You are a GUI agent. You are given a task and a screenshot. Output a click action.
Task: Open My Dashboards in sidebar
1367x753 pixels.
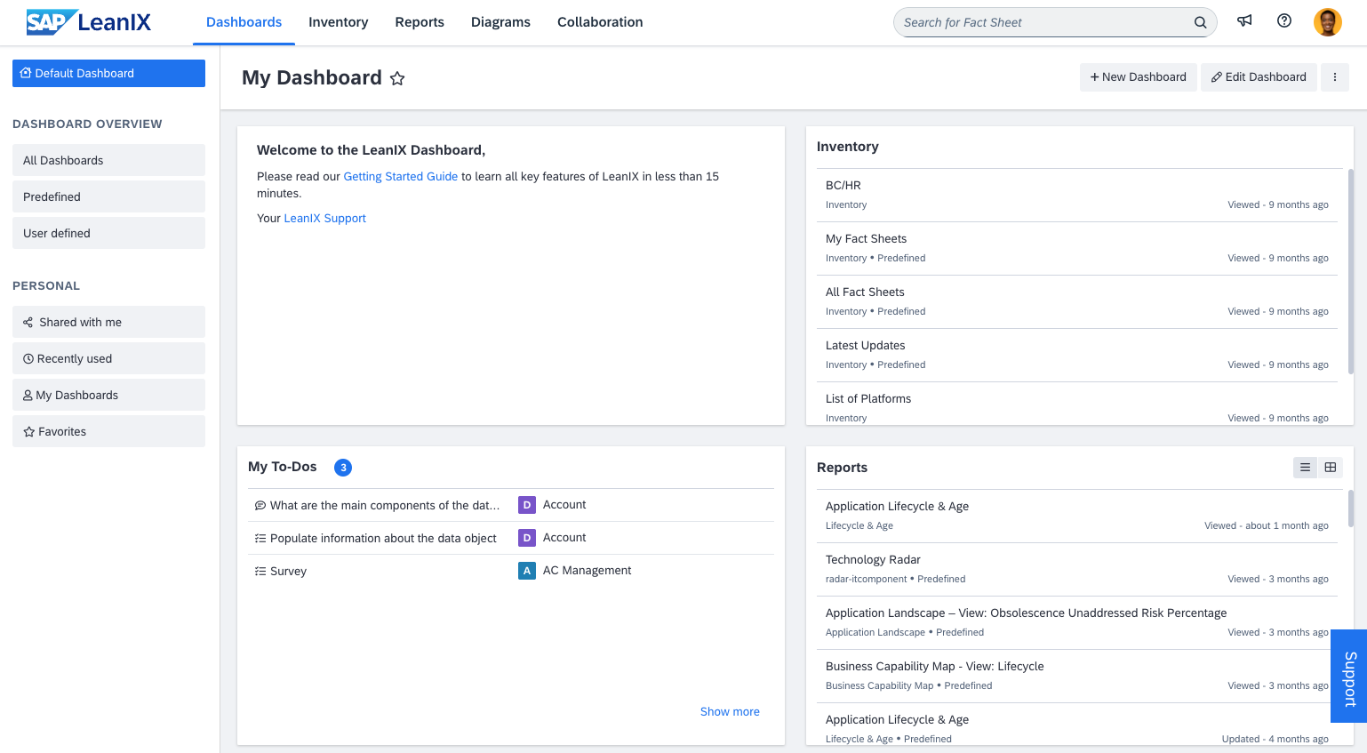[x=108, y=395]
